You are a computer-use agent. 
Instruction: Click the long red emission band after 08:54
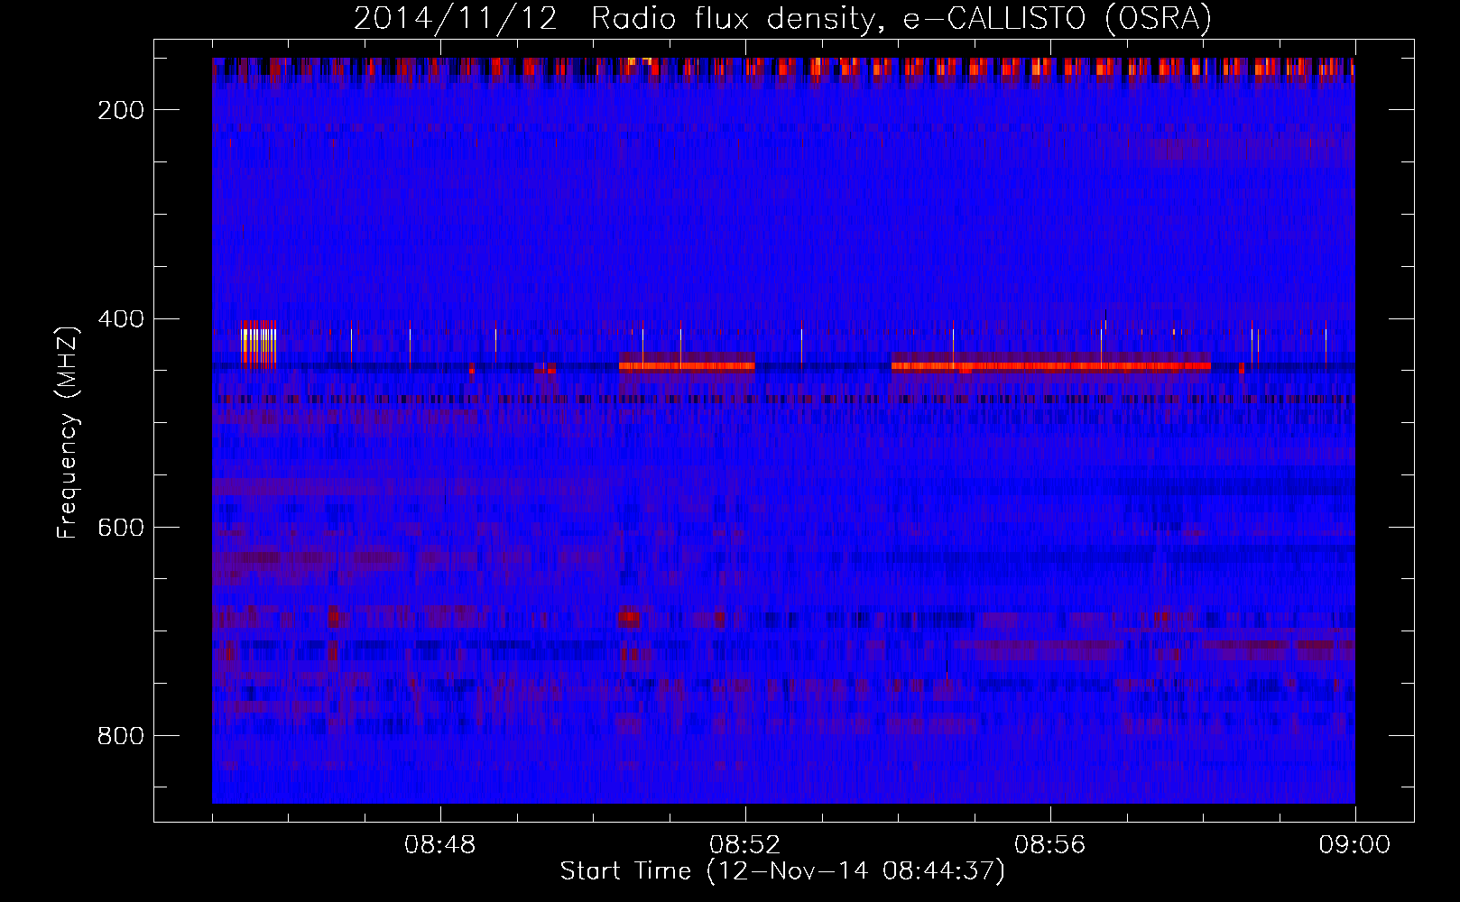coord(1051,365)
